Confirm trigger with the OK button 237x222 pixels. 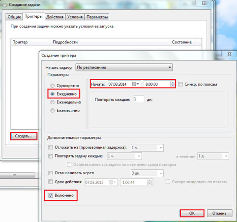(192, 213)
